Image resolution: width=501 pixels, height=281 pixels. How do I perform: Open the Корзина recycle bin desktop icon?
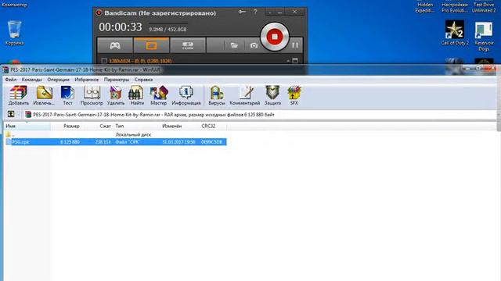coord(14,33)
